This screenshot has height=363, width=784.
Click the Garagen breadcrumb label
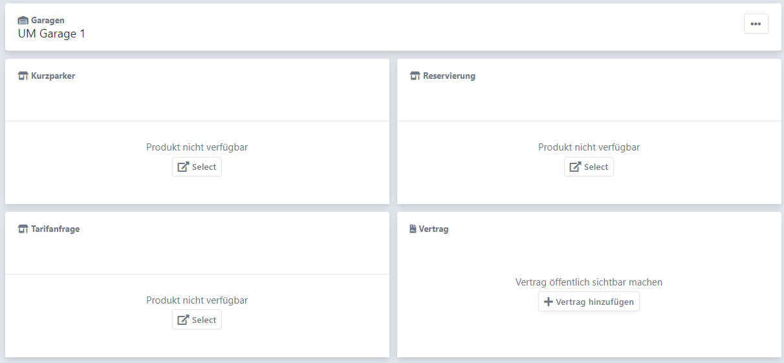pyautogui.click(x=48, y=21)
